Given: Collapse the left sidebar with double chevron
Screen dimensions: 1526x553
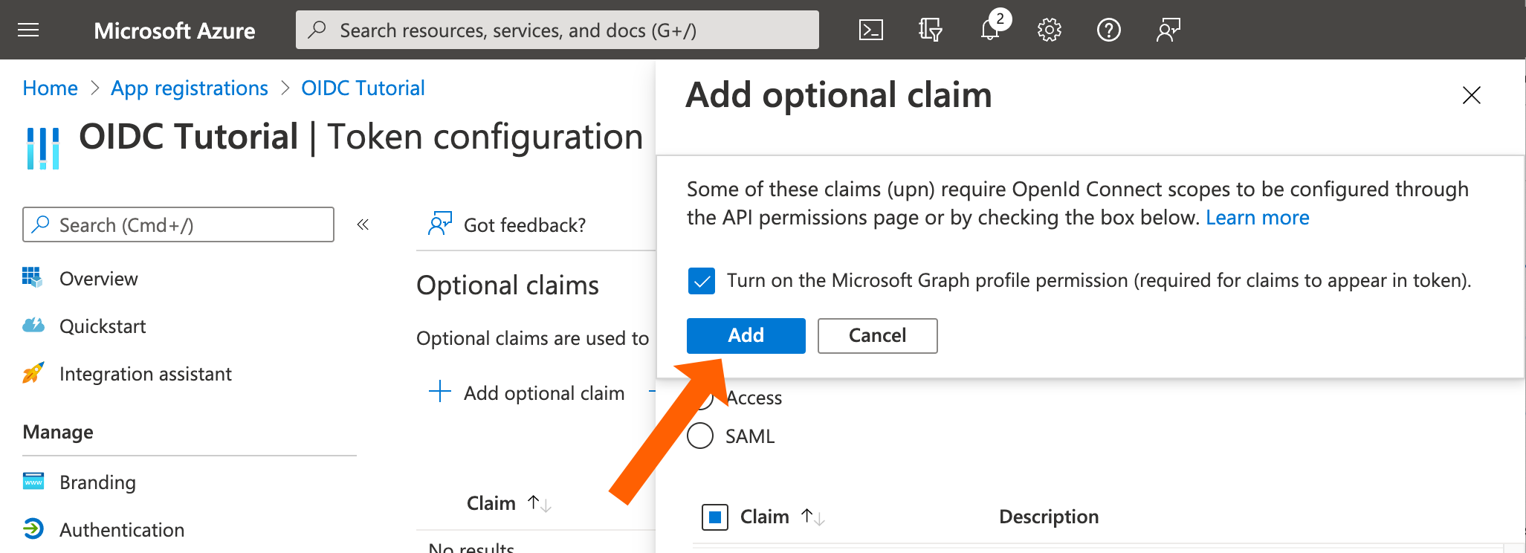Looking at the screenshot, I should point(363,224).
